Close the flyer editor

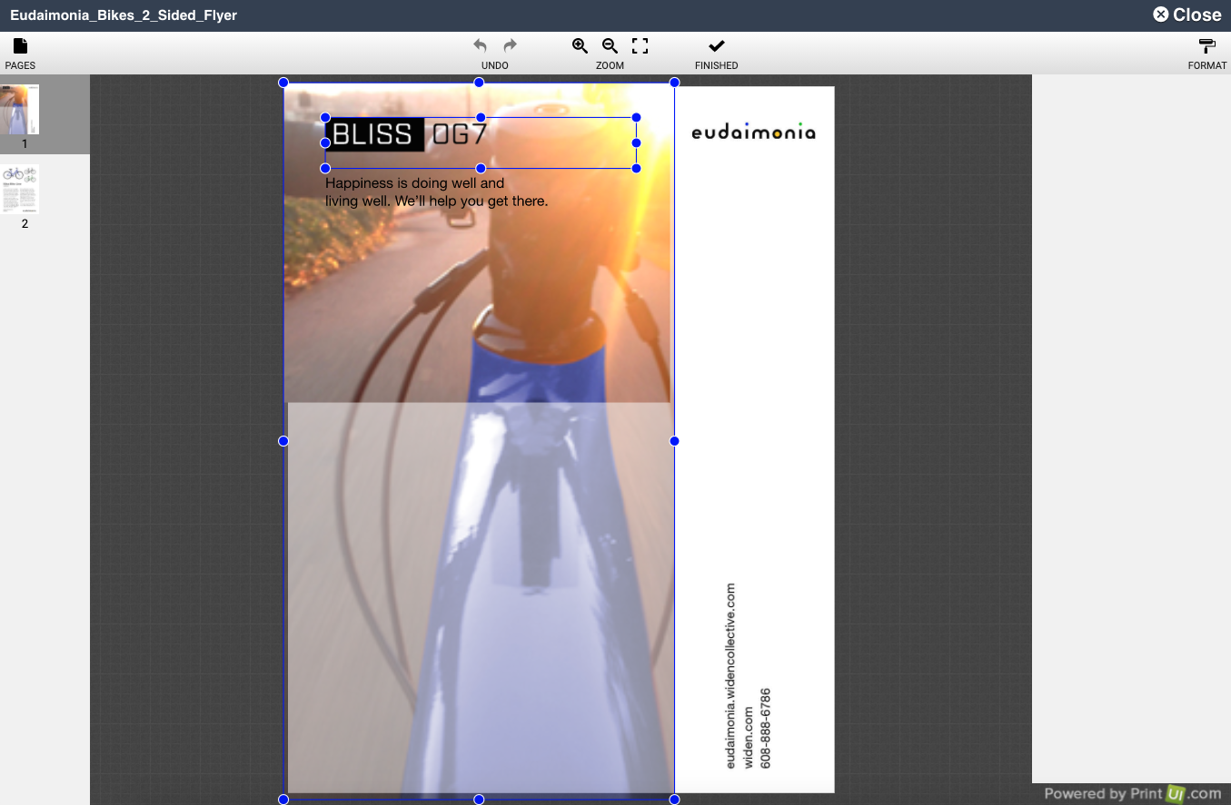point(1187,15)
